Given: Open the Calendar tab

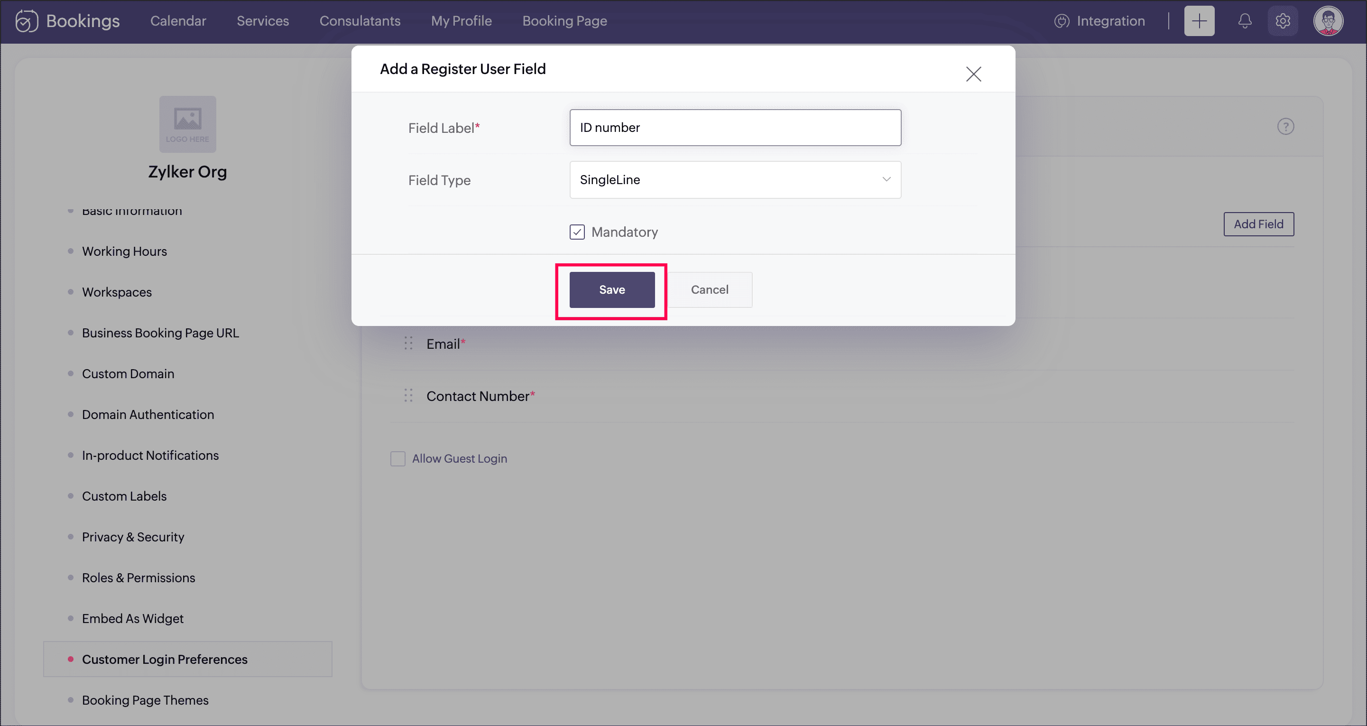Looking at the screenshot, I should click(x=178, y=21).
